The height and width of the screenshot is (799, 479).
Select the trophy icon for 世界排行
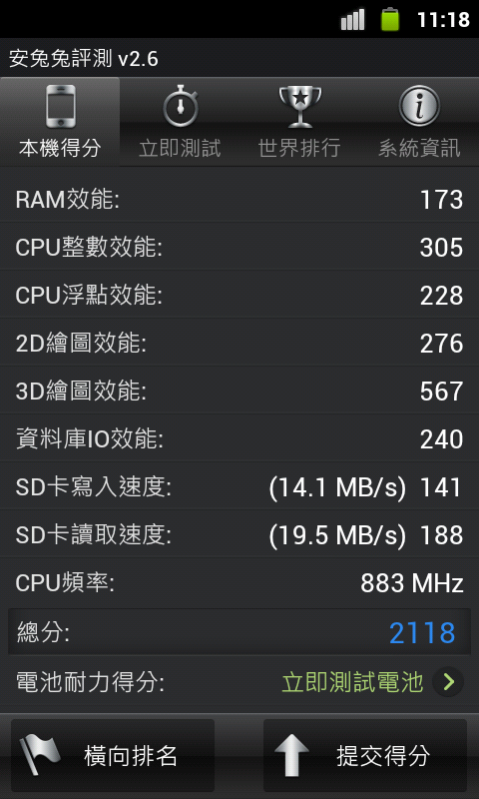click(300, 106)
